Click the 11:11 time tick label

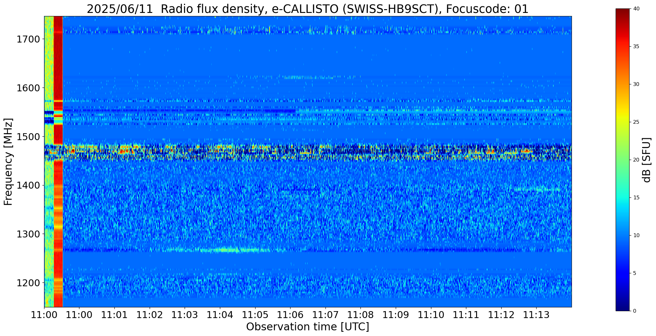466,315
